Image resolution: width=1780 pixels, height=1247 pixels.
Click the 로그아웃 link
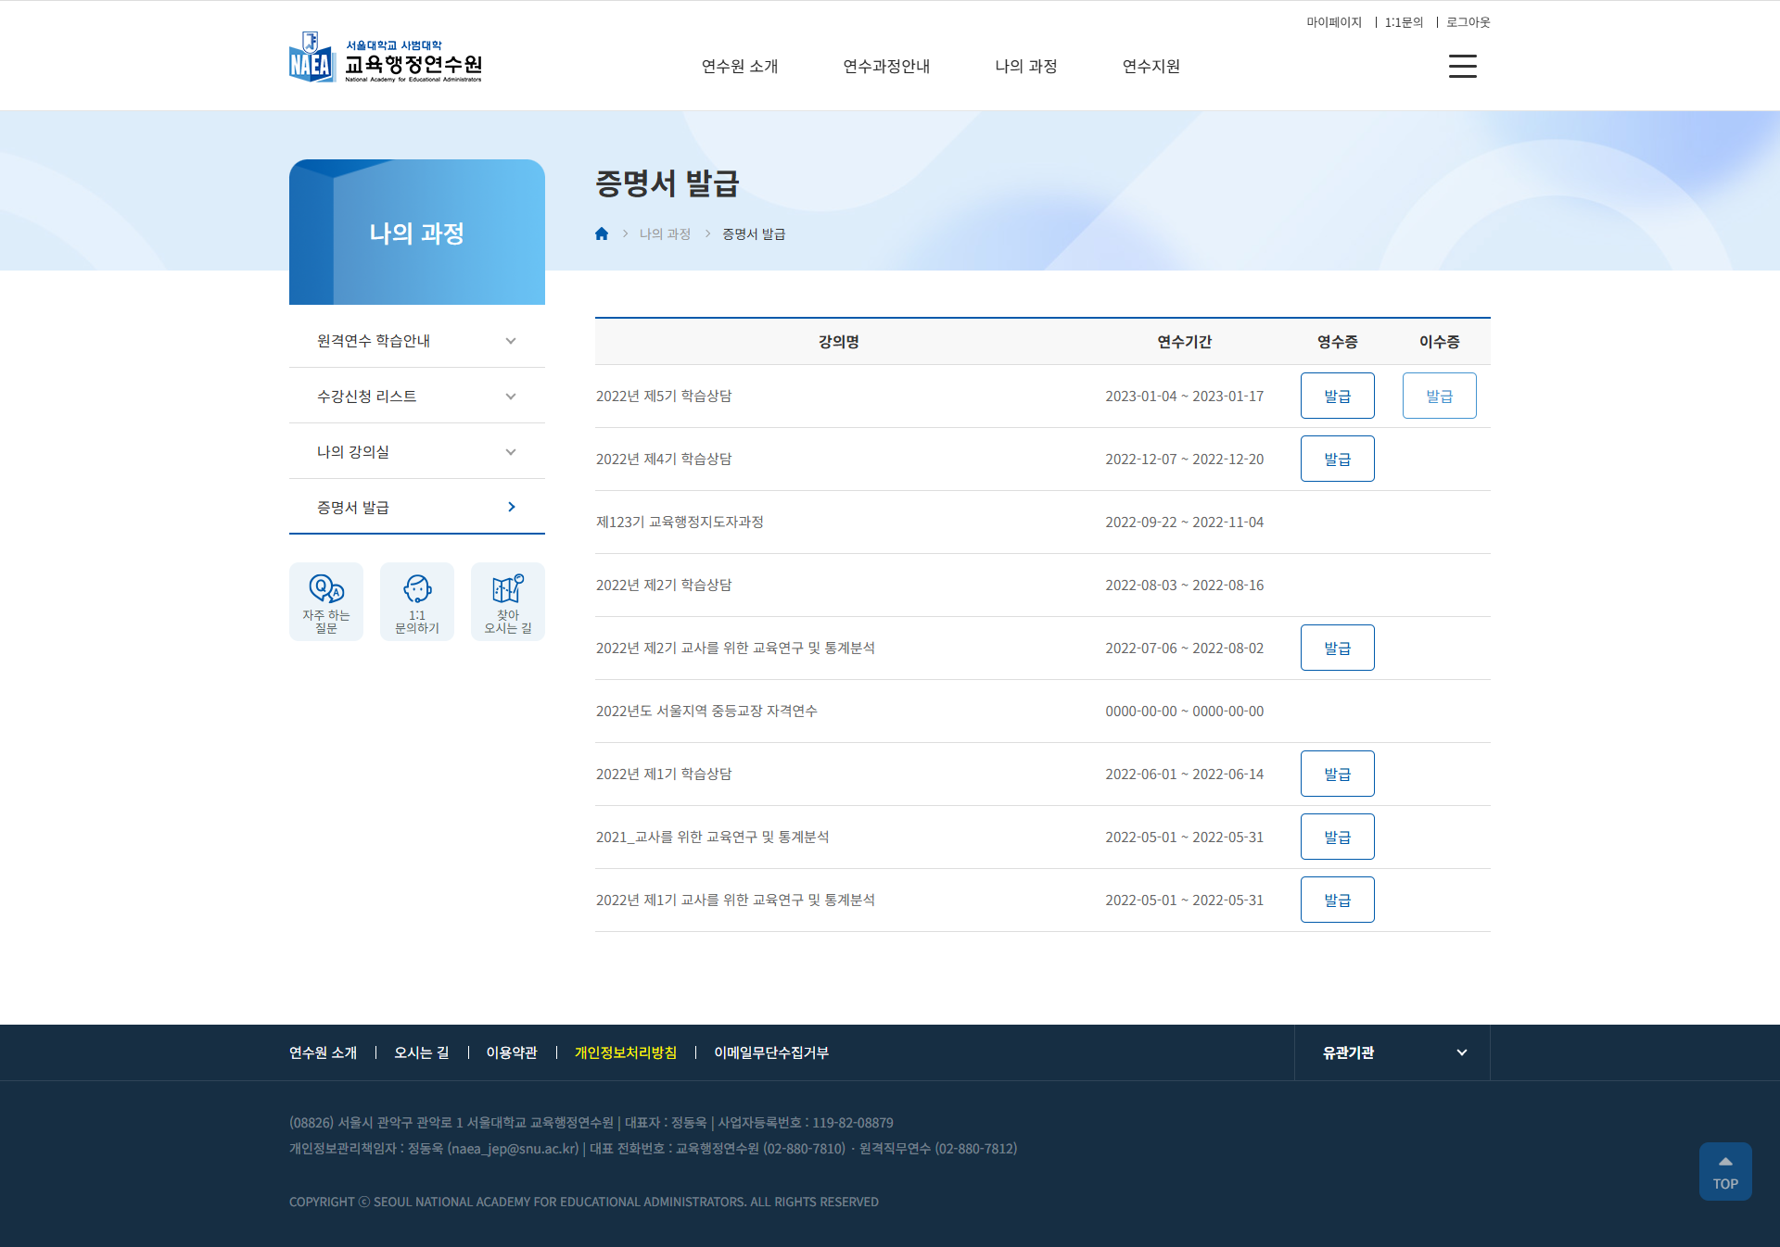click(1468, 22)
